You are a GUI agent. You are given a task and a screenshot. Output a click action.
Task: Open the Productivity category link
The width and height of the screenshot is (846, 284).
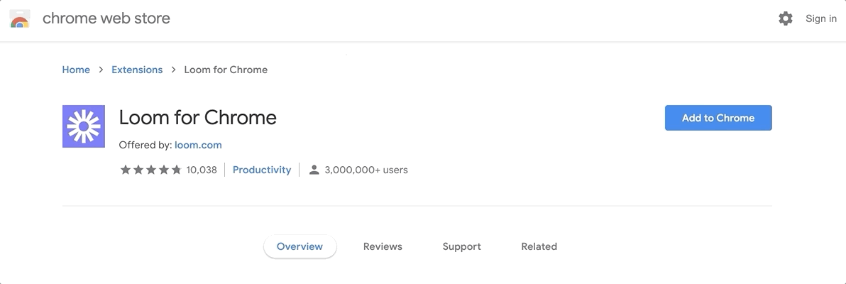[x=262, y=170]
